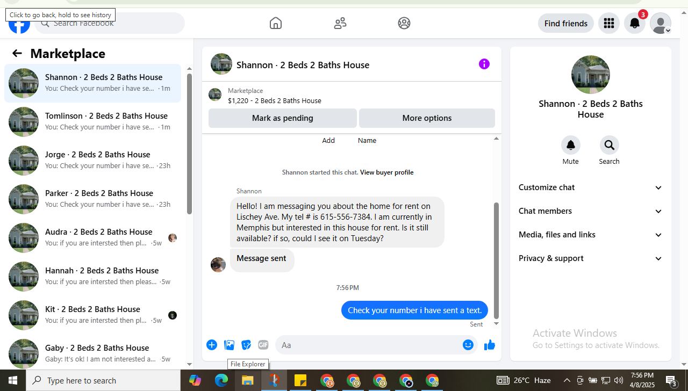
Task: Open the Friends icon in top navigation
Action: pyautogui.click(x=340, y=23)
